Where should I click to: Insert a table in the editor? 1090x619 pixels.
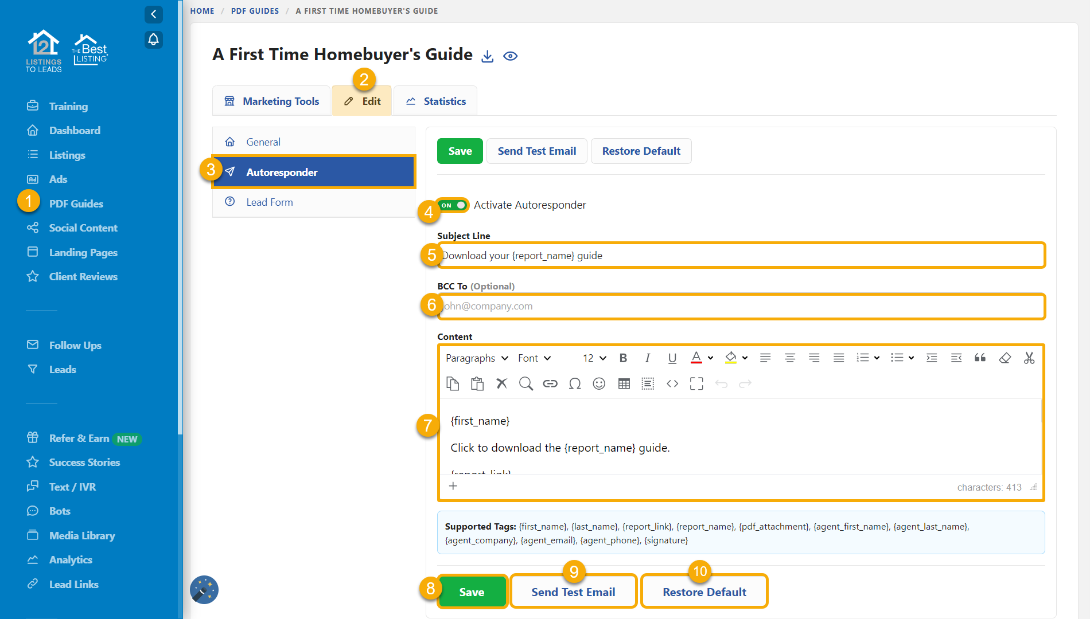(624, 383)
